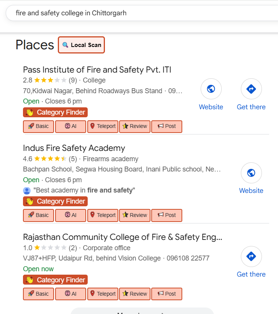
Task: Open Pass Institute of Fire and Safety listing
Action: pos(97,70)
